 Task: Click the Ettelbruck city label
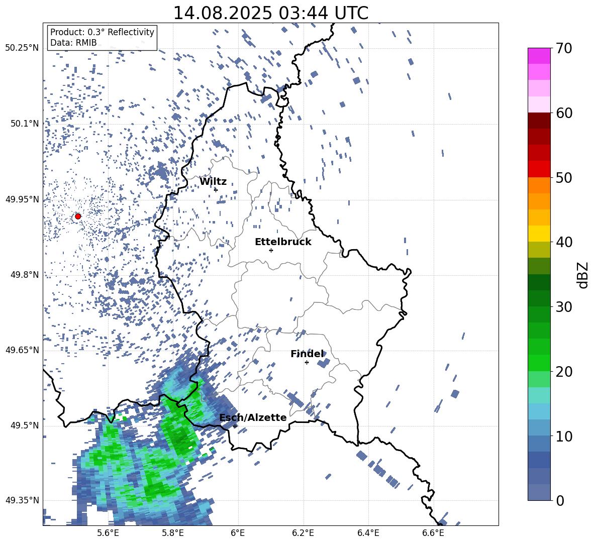283,242
